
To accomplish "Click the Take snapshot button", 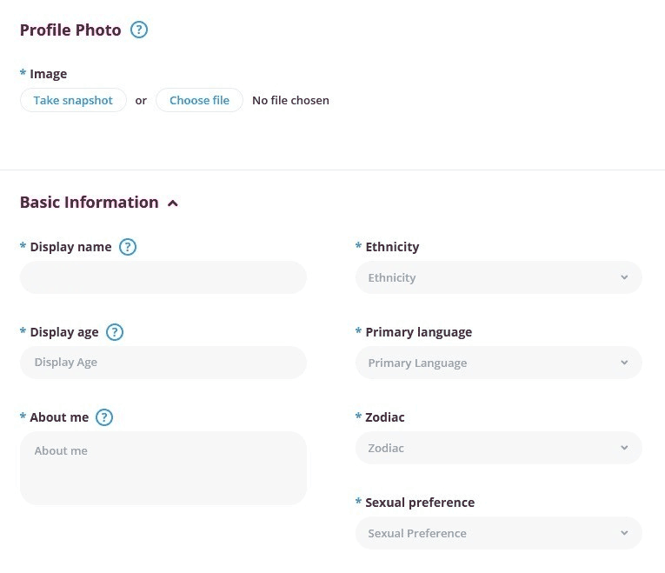I will (73, 100).
